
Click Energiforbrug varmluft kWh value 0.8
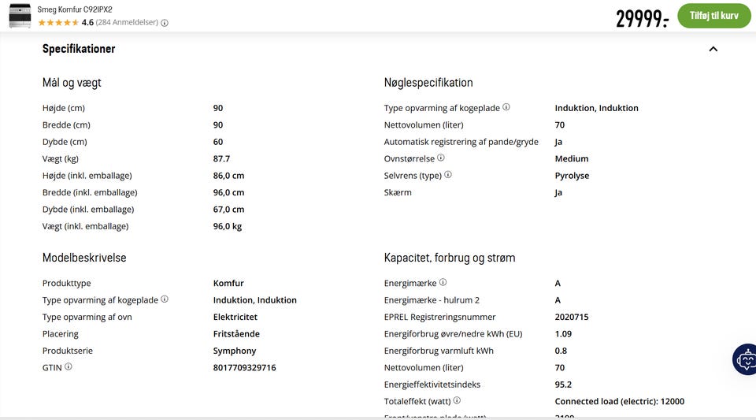click(x=561, y=351)
